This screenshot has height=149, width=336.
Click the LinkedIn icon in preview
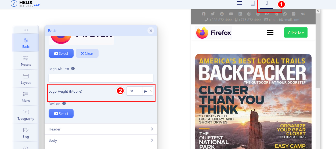[x=240, y=14]
